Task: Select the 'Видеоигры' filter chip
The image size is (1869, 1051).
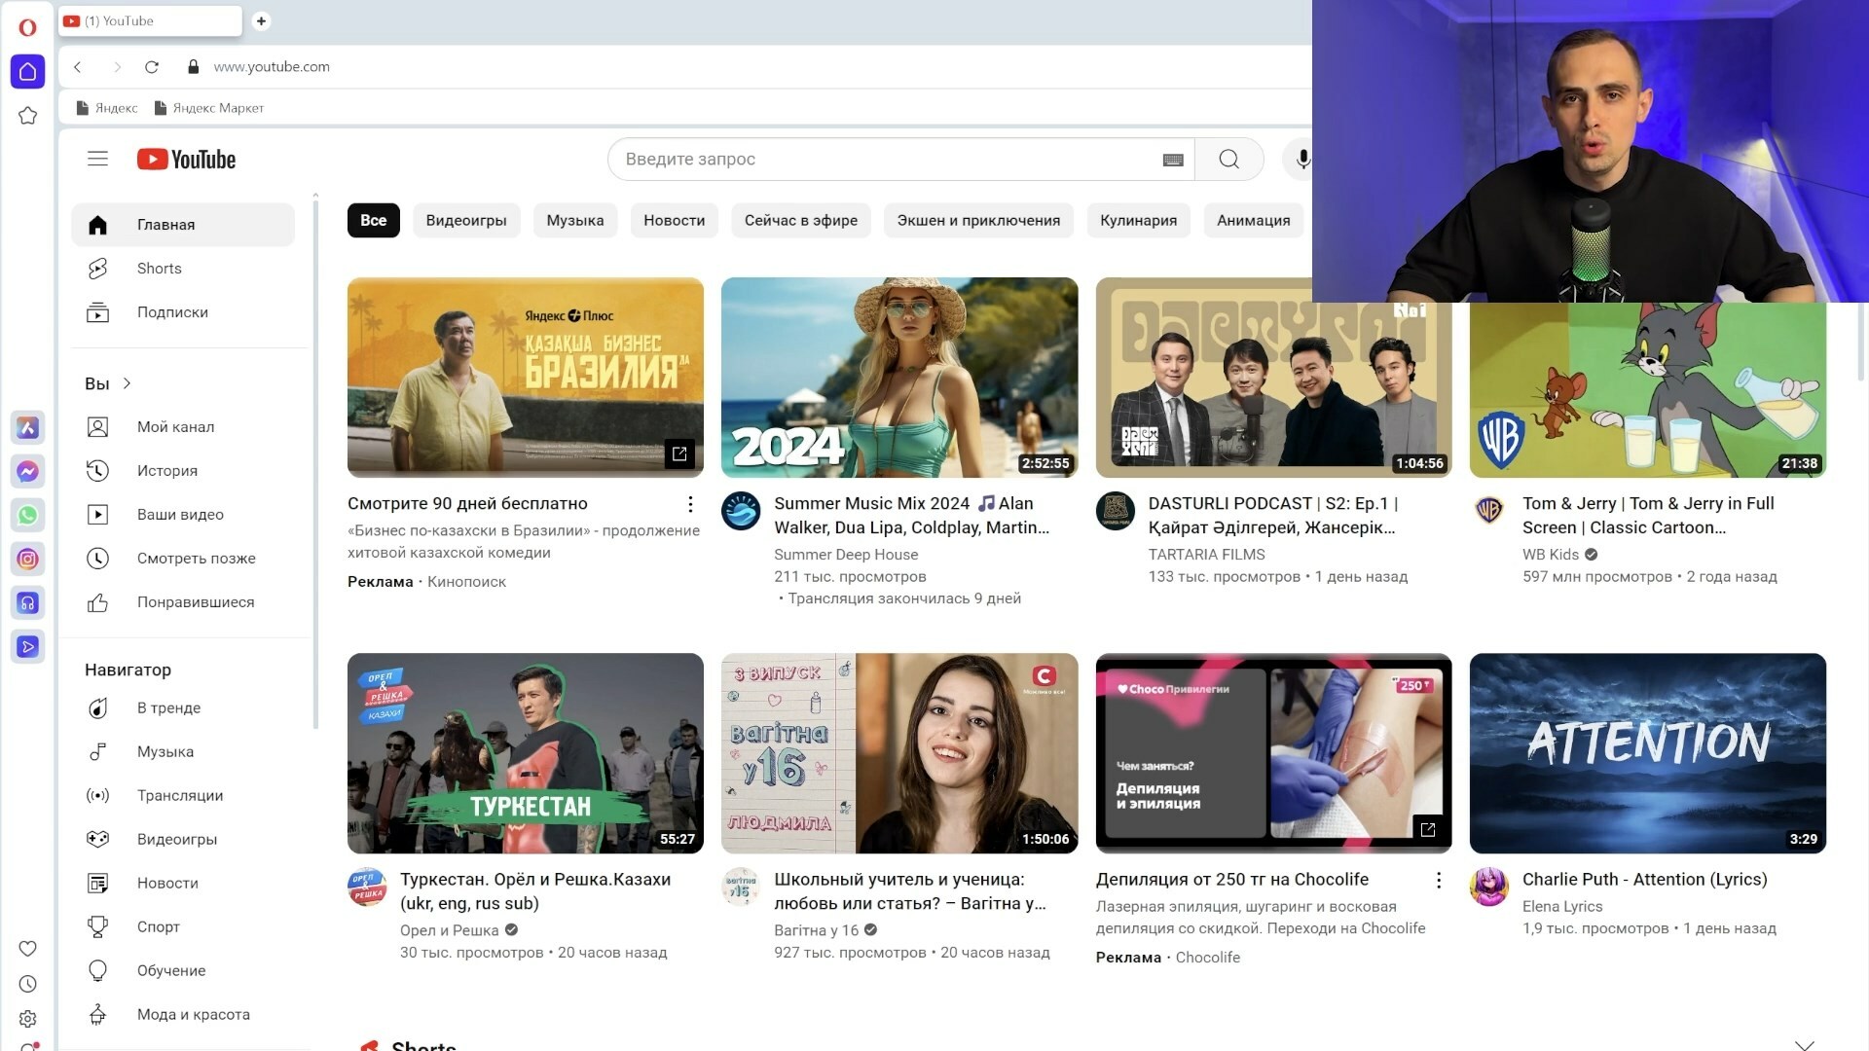Action: pyautogui.click(x=466, y=221)
